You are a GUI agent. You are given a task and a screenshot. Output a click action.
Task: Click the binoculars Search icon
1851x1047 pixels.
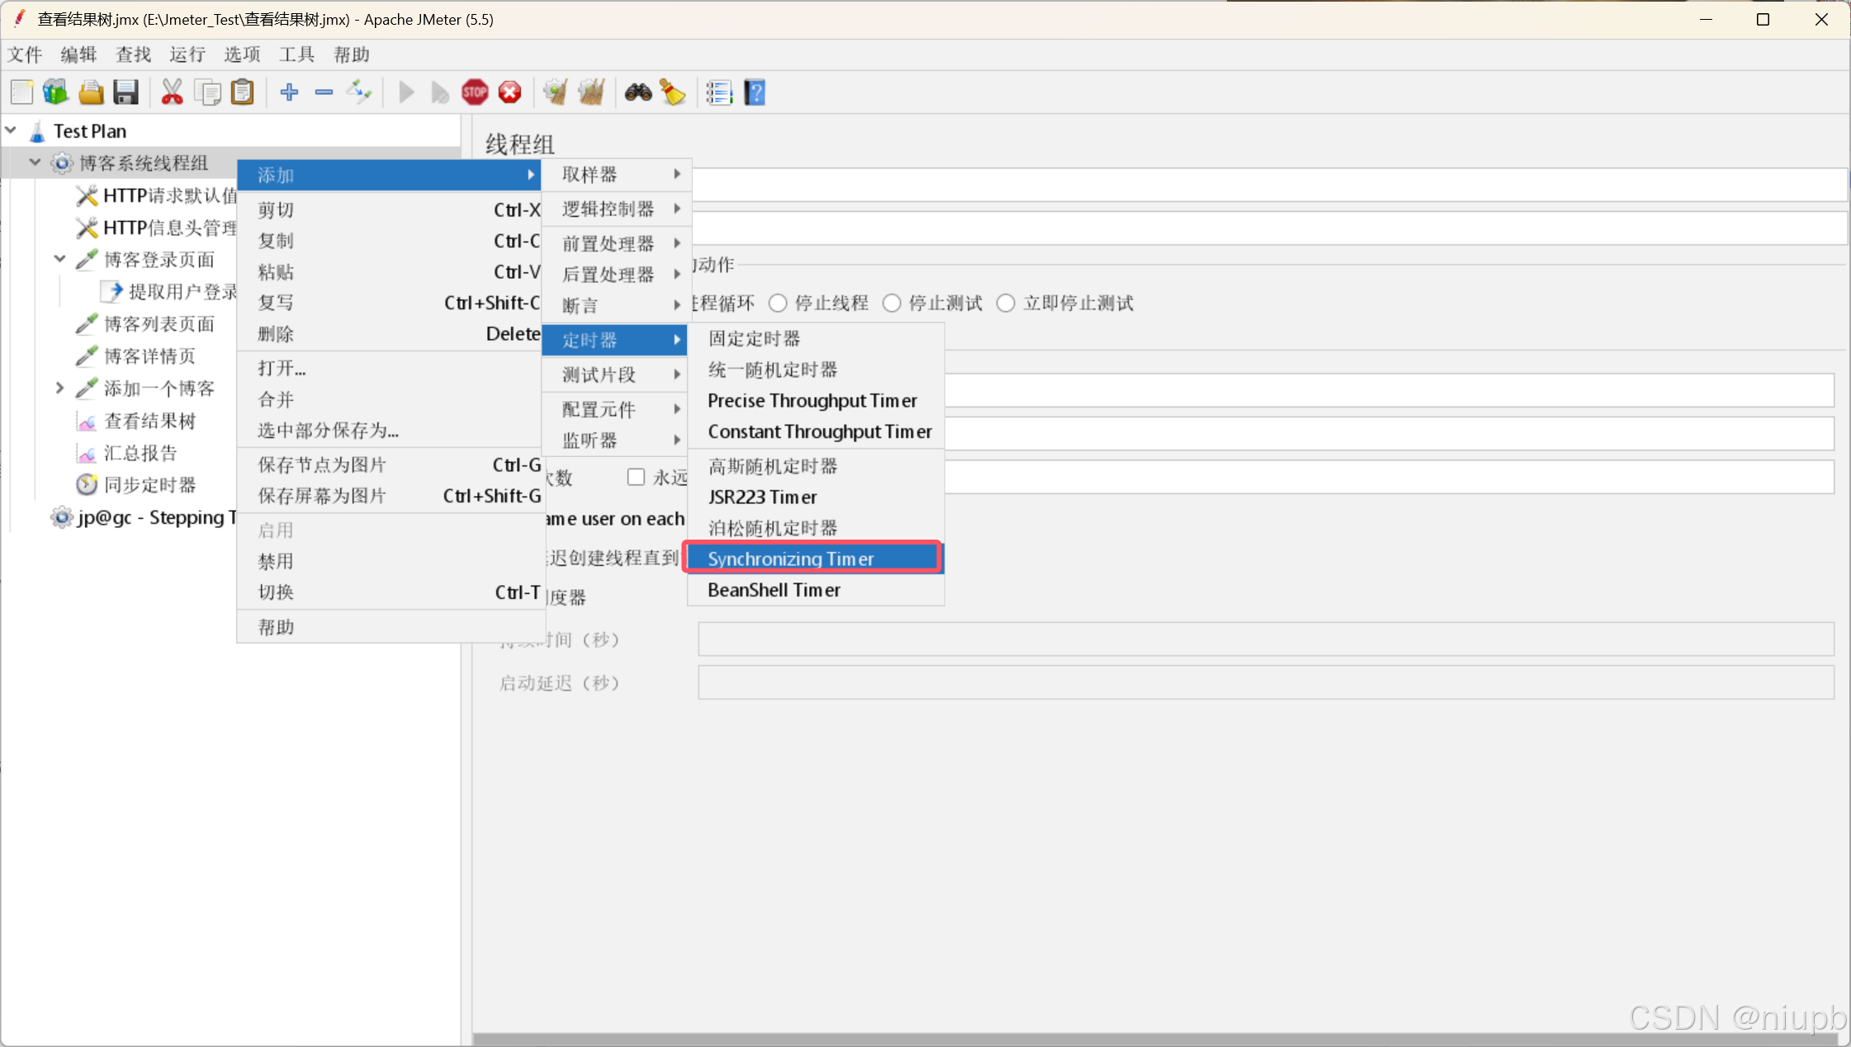(637, 92)
